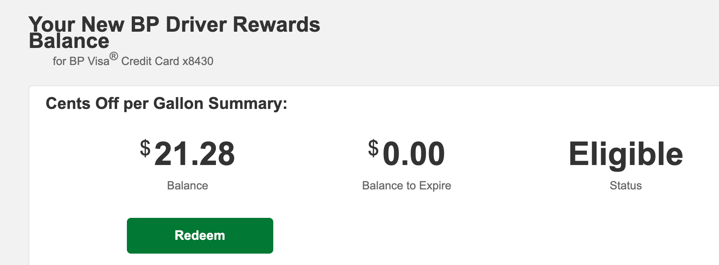Select the Balance to Expire label

point(406,186)
